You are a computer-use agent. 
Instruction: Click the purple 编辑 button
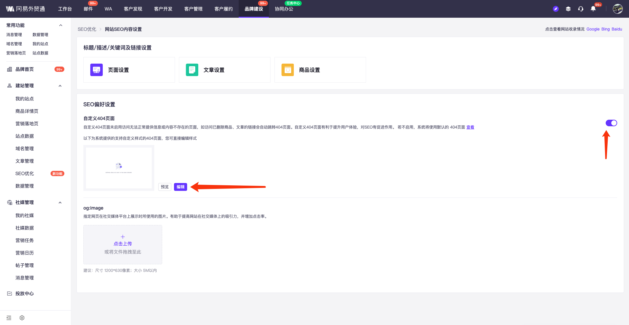click(180, 187)
